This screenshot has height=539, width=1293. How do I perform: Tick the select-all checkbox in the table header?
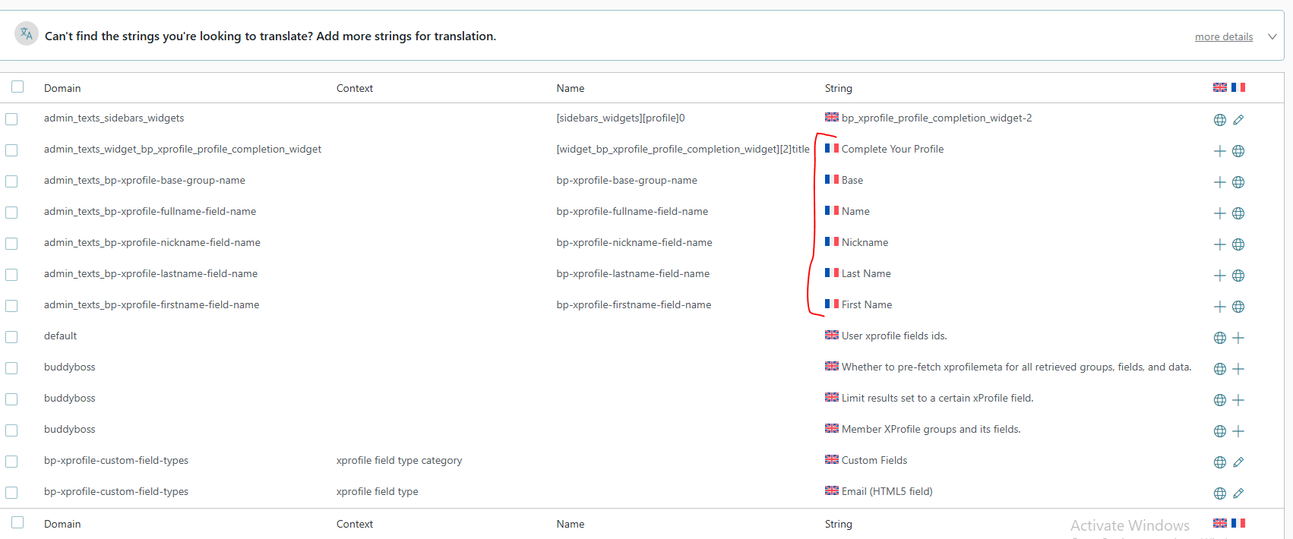tap(17, 87)
